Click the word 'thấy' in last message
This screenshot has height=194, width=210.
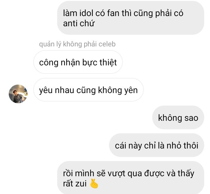[186, 174]
